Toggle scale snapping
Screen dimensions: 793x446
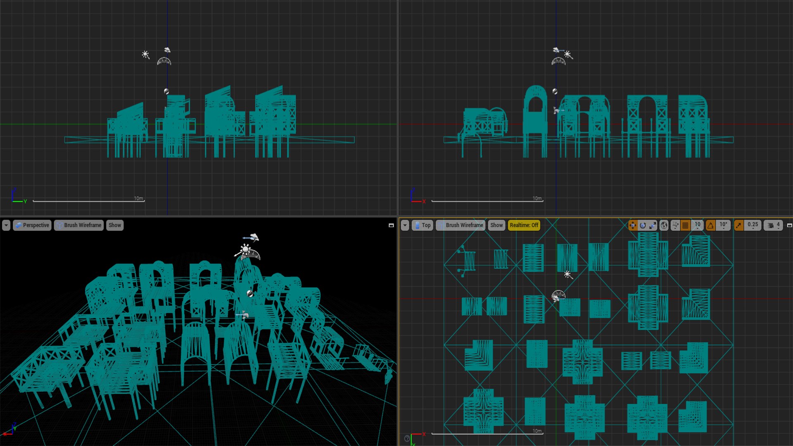pyautogui.click(x=738, y=225)
